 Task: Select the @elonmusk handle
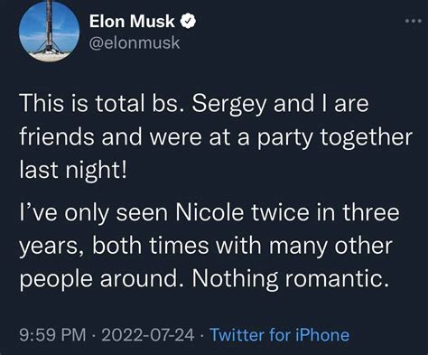[x=135, y=42]
